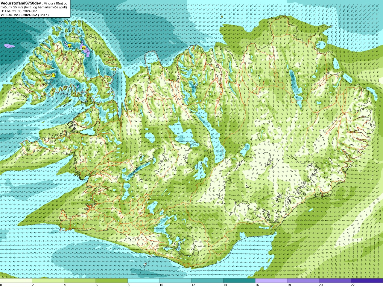Click the 2–4 m/s light green legend swatch
The image size is (383, 287).
pyautogui.click(x=48, y=281)
